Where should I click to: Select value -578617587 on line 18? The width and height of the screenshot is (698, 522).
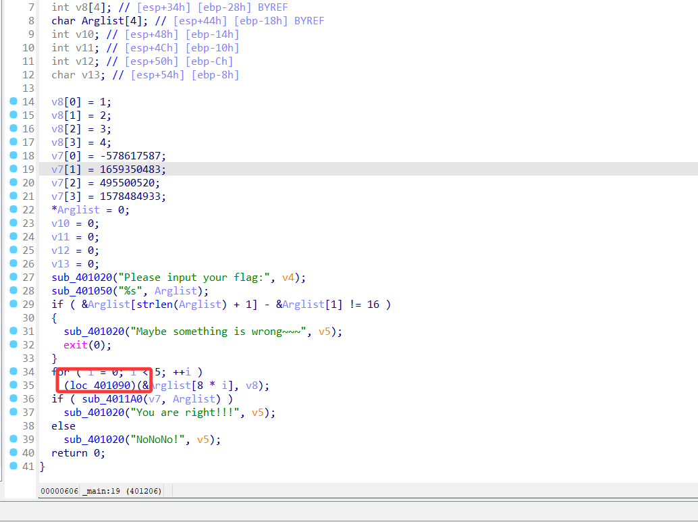130,157
